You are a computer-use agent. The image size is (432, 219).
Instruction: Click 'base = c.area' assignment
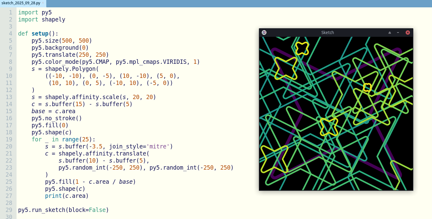(x=53, y=111)
